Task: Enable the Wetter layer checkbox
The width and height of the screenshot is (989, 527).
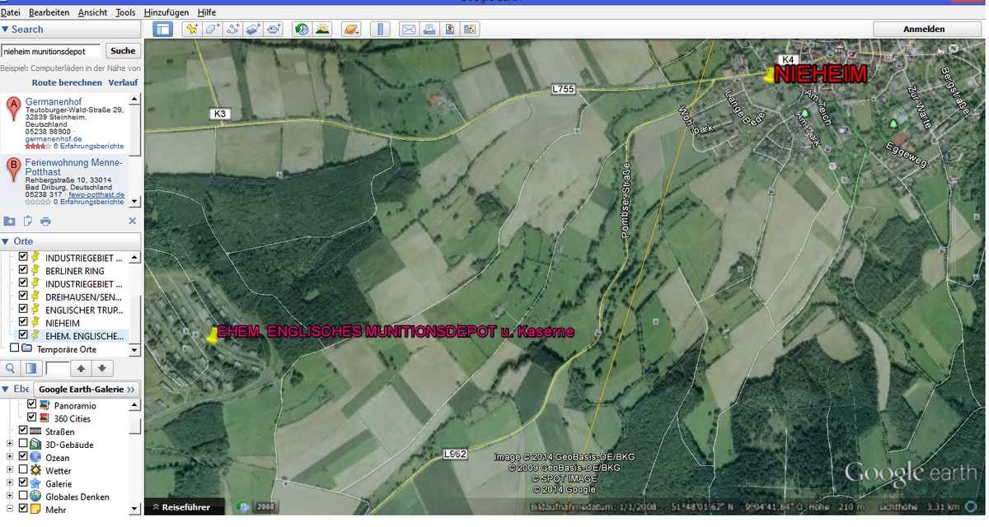Action: click(x=23, y=470)
